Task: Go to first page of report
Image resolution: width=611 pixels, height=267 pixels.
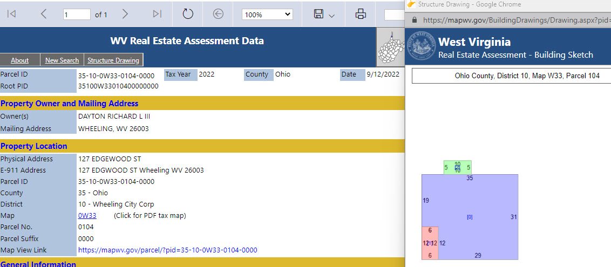Action: pos(11,15)
